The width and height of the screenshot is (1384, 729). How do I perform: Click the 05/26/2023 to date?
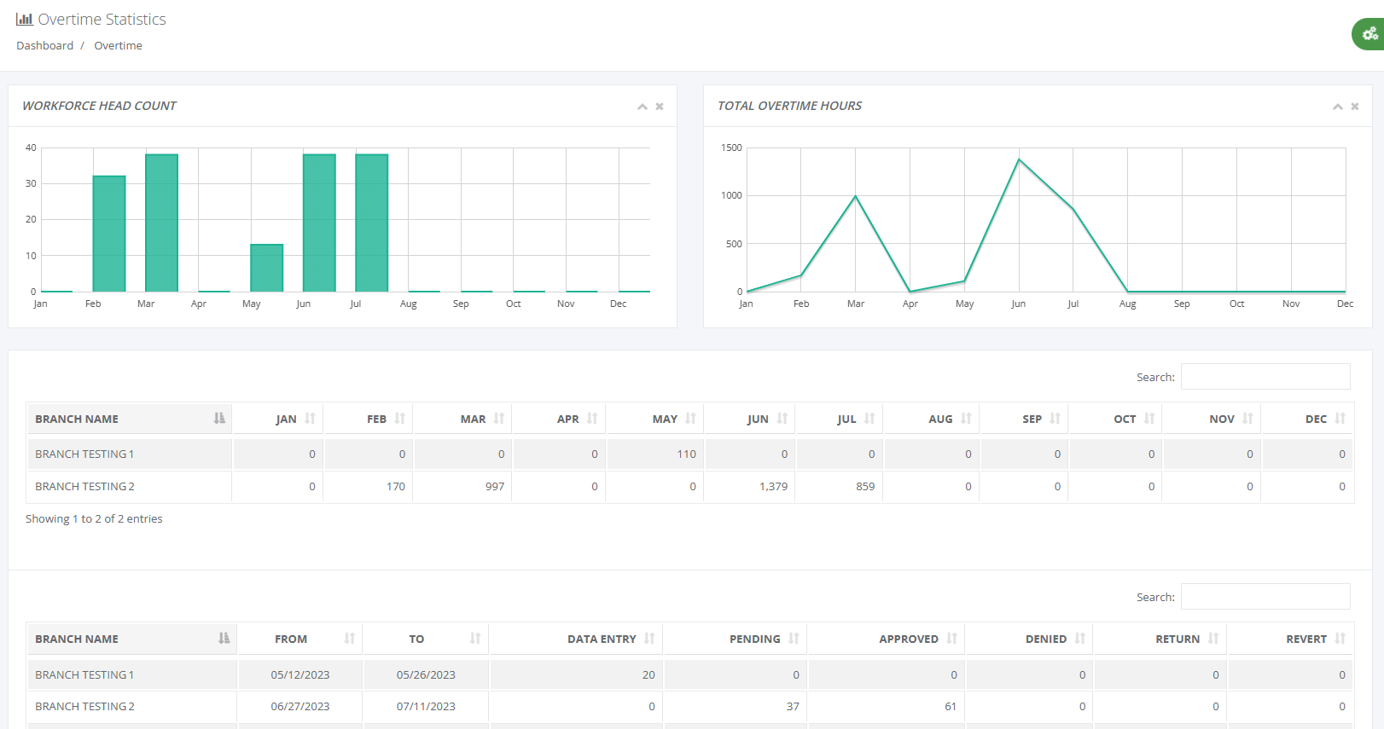click(x=426, y=674)
